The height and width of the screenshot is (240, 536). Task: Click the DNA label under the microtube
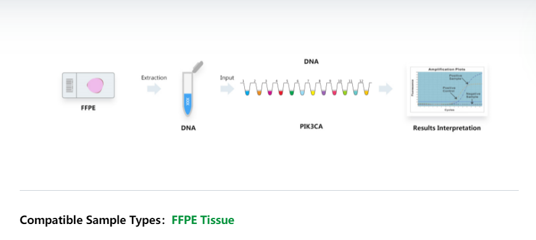tap(188, 128)
